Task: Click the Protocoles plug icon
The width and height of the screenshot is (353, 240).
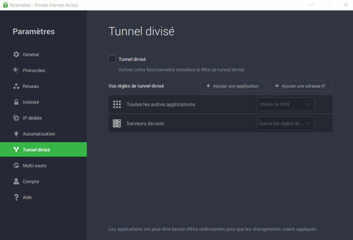Action: [16, 70]
